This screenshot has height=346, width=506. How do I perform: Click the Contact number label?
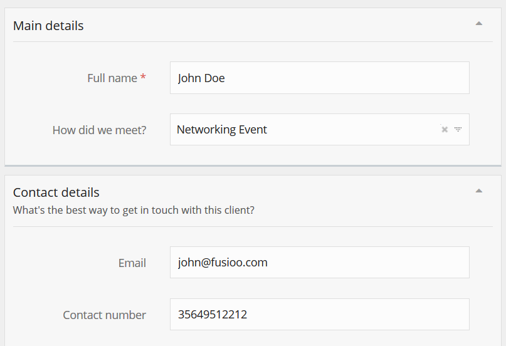pyautogui.click(x=104, y=315)
